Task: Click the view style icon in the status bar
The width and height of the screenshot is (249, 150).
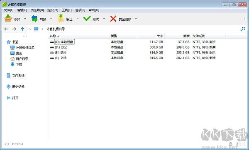Action: pyautogui.click(x=239, y=144)
